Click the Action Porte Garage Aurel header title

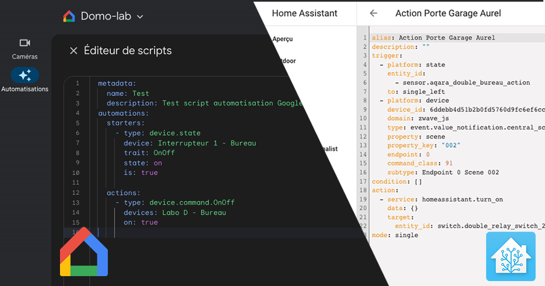coord(448,13)
